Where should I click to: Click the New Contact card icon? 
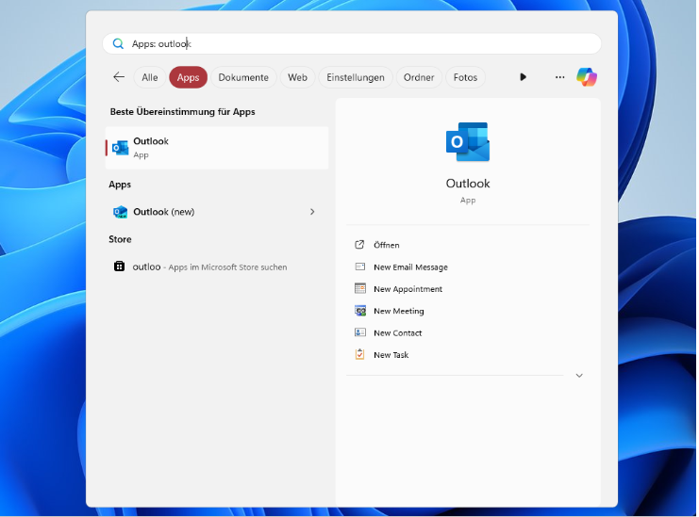tap(359, 332)
